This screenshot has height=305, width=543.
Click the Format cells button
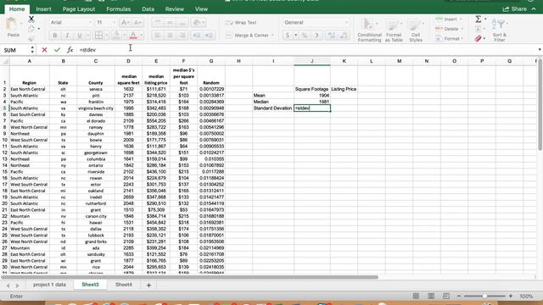click(450, 38)
